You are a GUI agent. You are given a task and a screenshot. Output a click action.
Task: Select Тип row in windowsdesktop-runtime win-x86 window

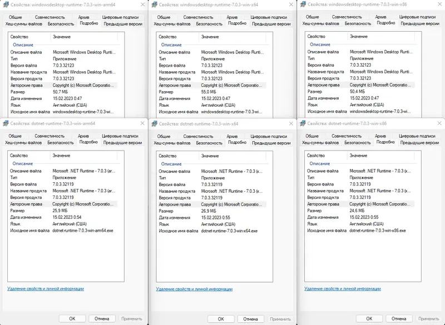[359, 58]
